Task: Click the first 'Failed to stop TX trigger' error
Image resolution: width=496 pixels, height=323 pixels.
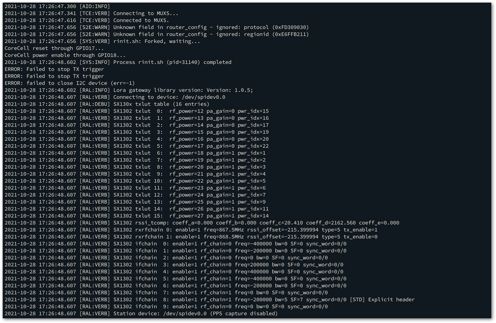Action: coord(54,69)
